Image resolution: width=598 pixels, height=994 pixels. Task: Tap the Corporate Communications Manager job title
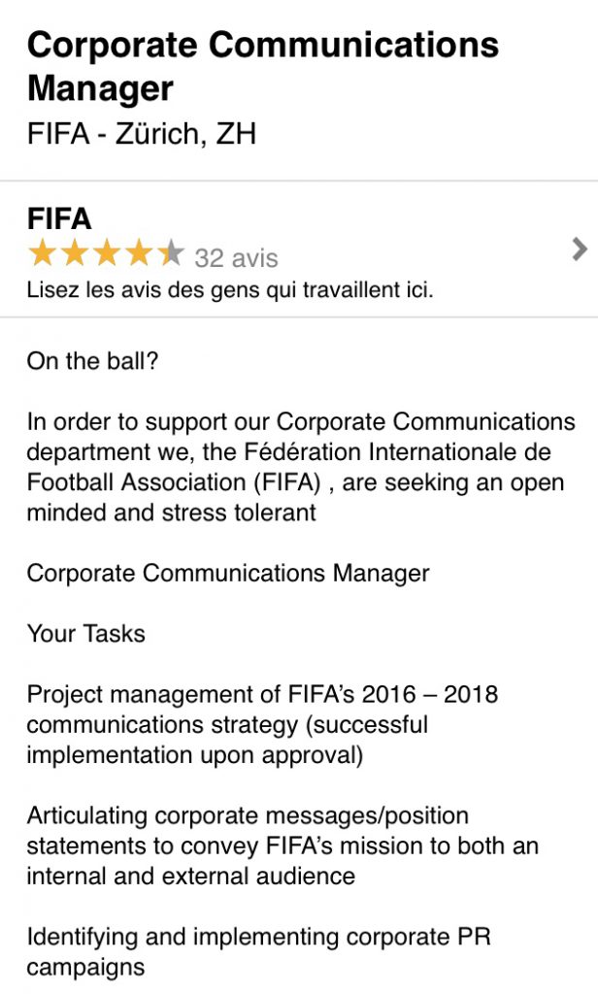point(262,65)
